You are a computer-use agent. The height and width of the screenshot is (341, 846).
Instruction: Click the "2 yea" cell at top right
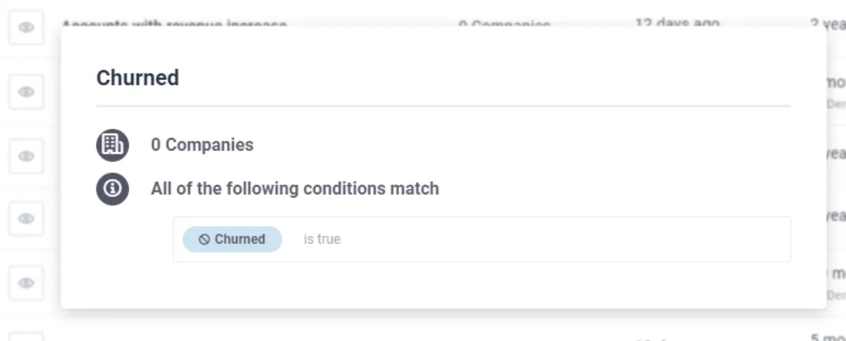[828, 24]
